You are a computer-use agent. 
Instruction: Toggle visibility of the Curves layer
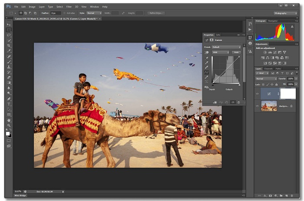pos(257,94)
